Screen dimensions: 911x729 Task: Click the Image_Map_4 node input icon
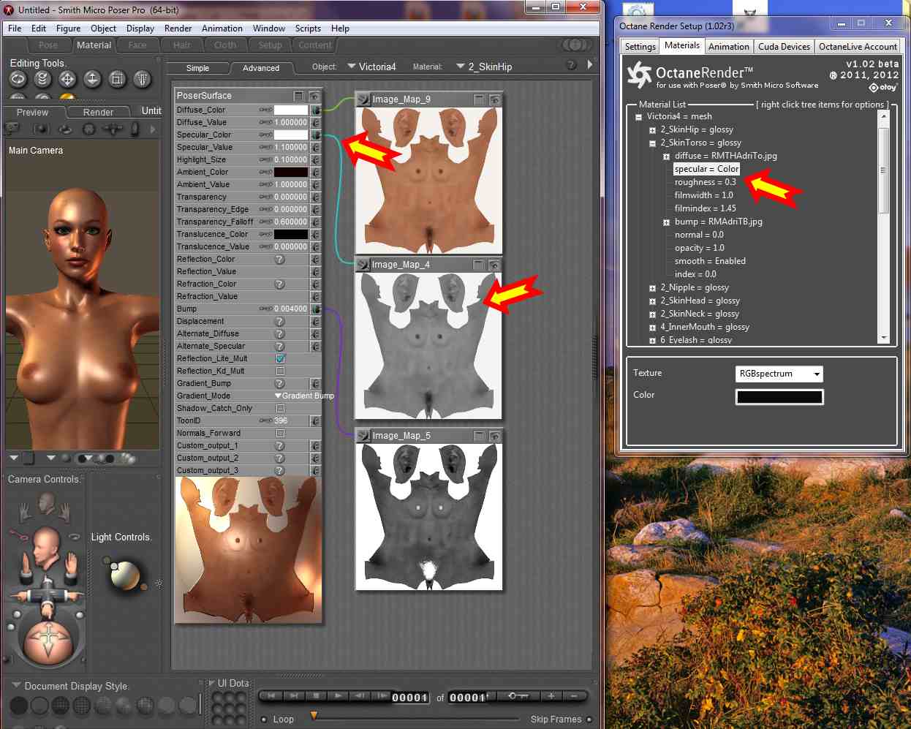tap(363, 265)
